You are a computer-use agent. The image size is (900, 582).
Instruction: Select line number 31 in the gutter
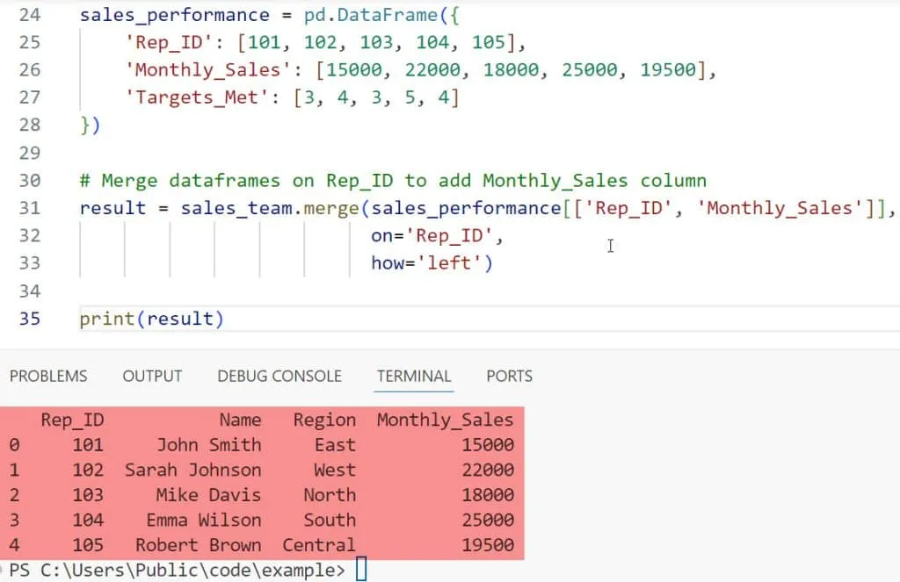click(29, 208)
